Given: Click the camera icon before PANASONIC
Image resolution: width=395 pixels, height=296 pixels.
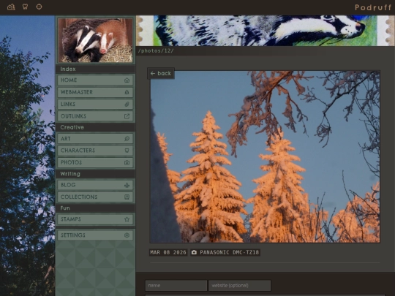Looking at the screenshot, I should tap(194, 252).
